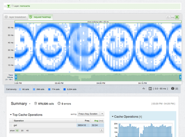Click the vertical range icon beside 0.0 - 65 ms
185x137 pixels.
[150, 89]
